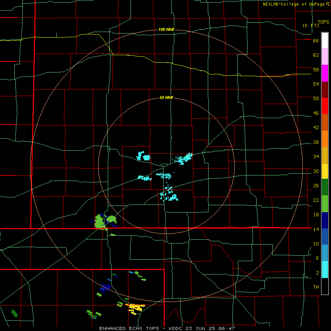331x331 pixels.
Task: Click the white top color swatch in legend
Action: click(x=325, y=40)
